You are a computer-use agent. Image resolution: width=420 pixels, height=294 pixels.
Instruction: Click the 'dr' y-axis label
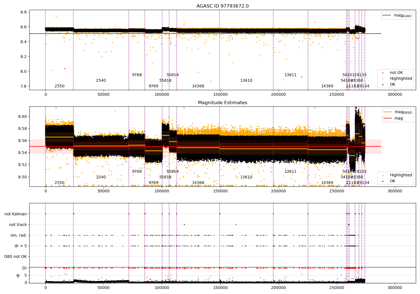point(18,275)
